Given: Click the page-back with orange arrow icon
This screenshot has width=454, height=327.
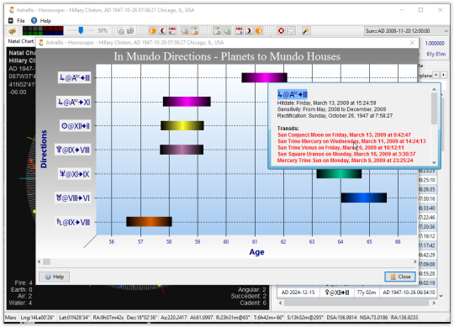Looking at the screenshot, I should coord(194,30).
